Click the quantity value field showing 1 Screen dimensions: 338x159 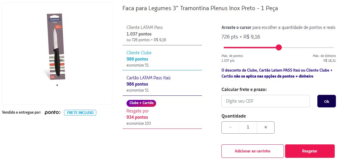248,127
